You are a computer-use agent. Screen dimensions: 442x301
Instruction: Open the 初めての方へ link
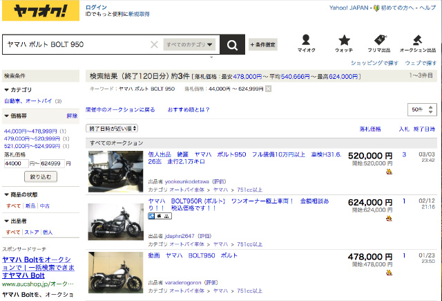397,8
